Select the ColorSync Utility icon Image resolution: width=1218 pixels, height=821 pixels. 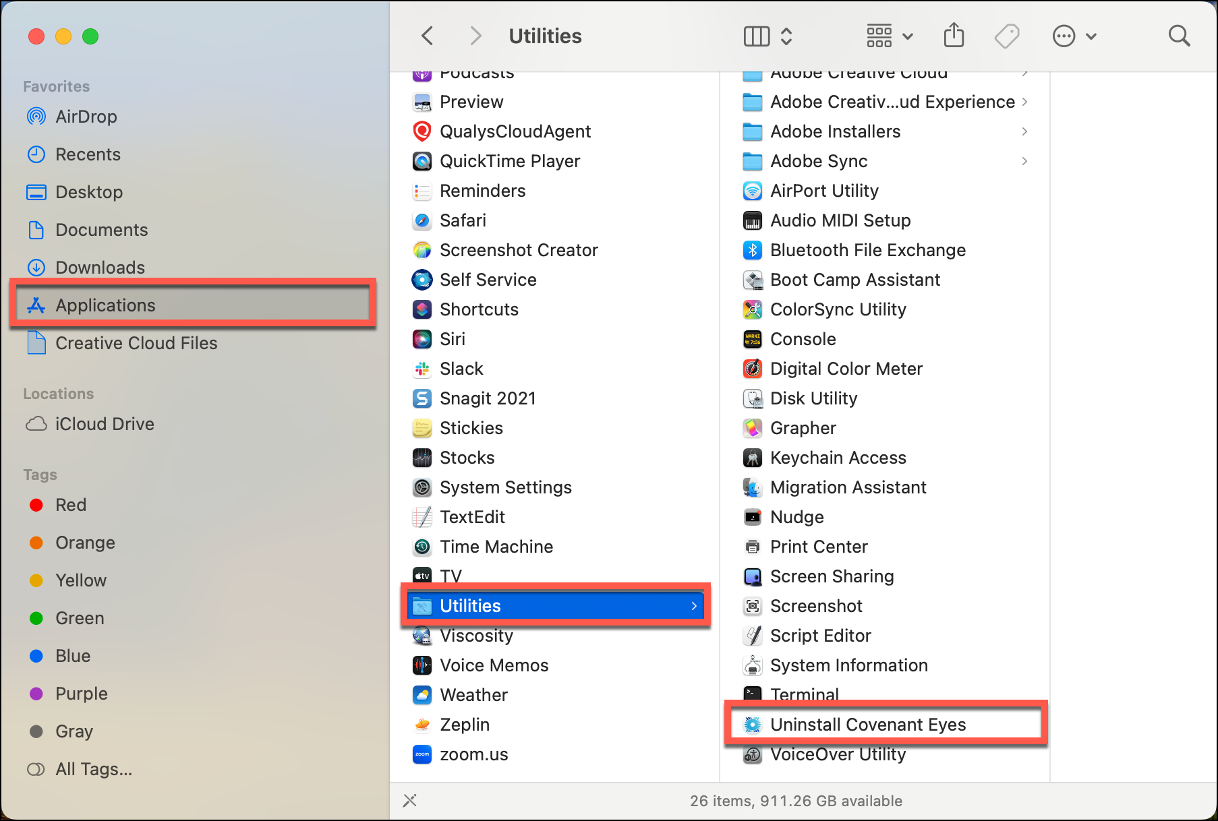(753, 309)
